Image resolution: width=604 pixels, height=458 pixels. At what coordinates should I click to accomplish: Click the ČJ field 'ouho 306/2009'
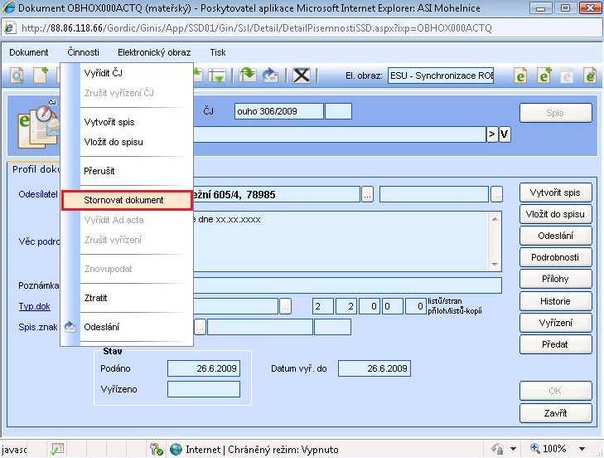[279, 111]
